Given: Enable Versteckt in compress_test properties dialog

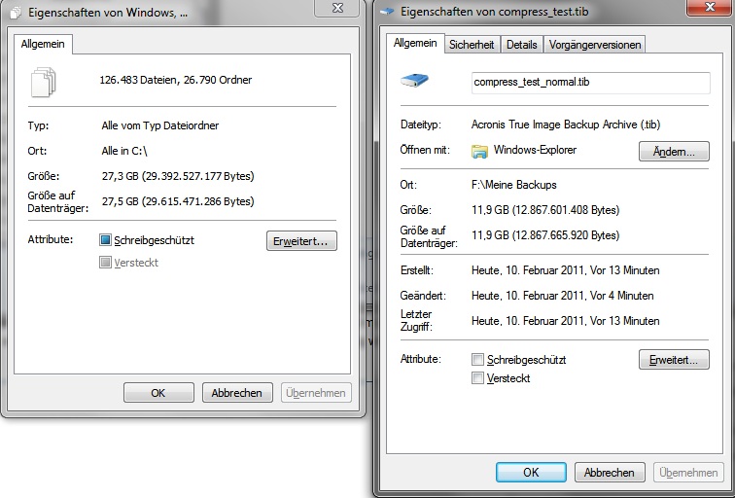Looking at the screenshot, I should point(477,378).
